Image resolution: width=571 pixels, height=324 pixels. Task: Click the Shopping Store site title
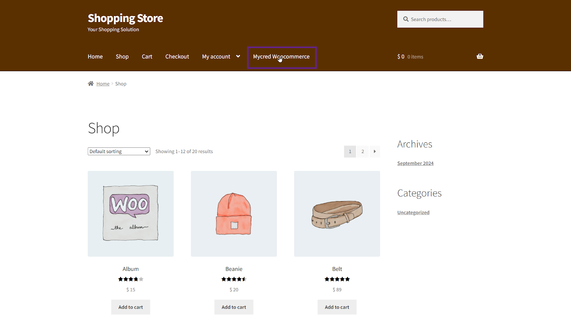click(125, 18)
